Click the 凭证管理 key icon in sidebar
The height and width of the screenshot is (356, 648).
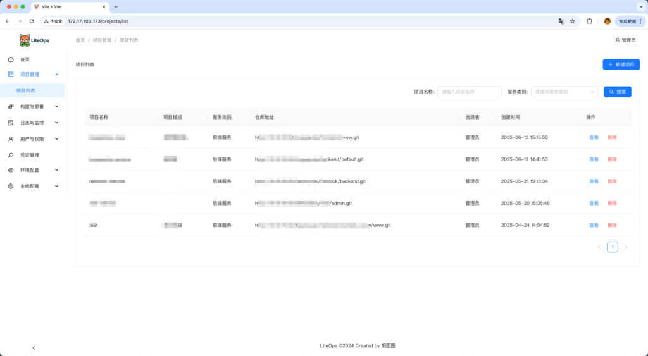click(11, 155)
